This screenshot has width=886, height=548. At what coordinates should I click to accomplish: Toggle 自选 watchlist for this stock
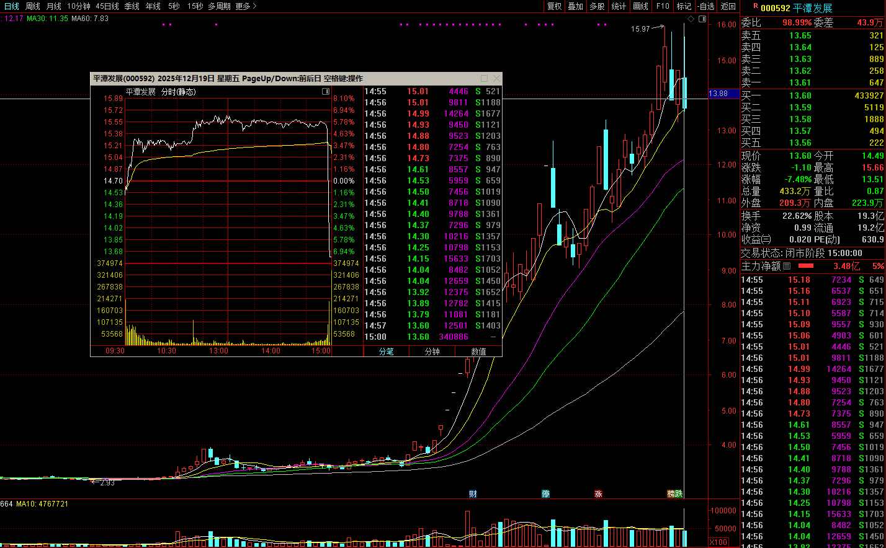click(706, 6)
